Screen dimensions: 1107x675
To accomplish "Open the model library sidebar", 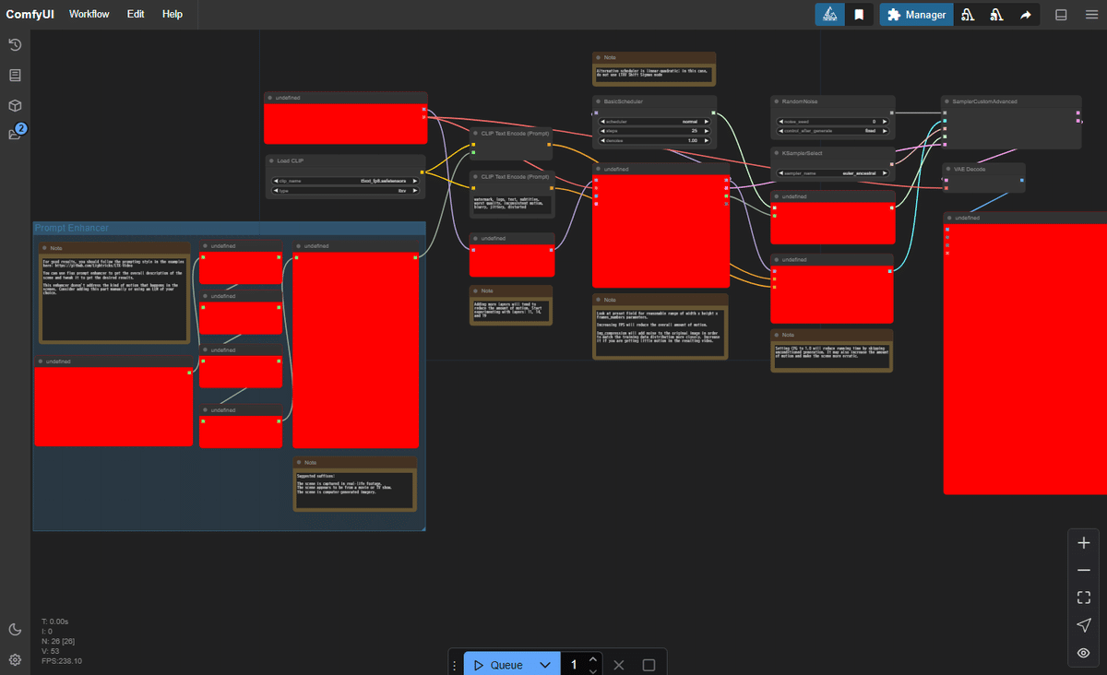I will [x=14, y=105].
